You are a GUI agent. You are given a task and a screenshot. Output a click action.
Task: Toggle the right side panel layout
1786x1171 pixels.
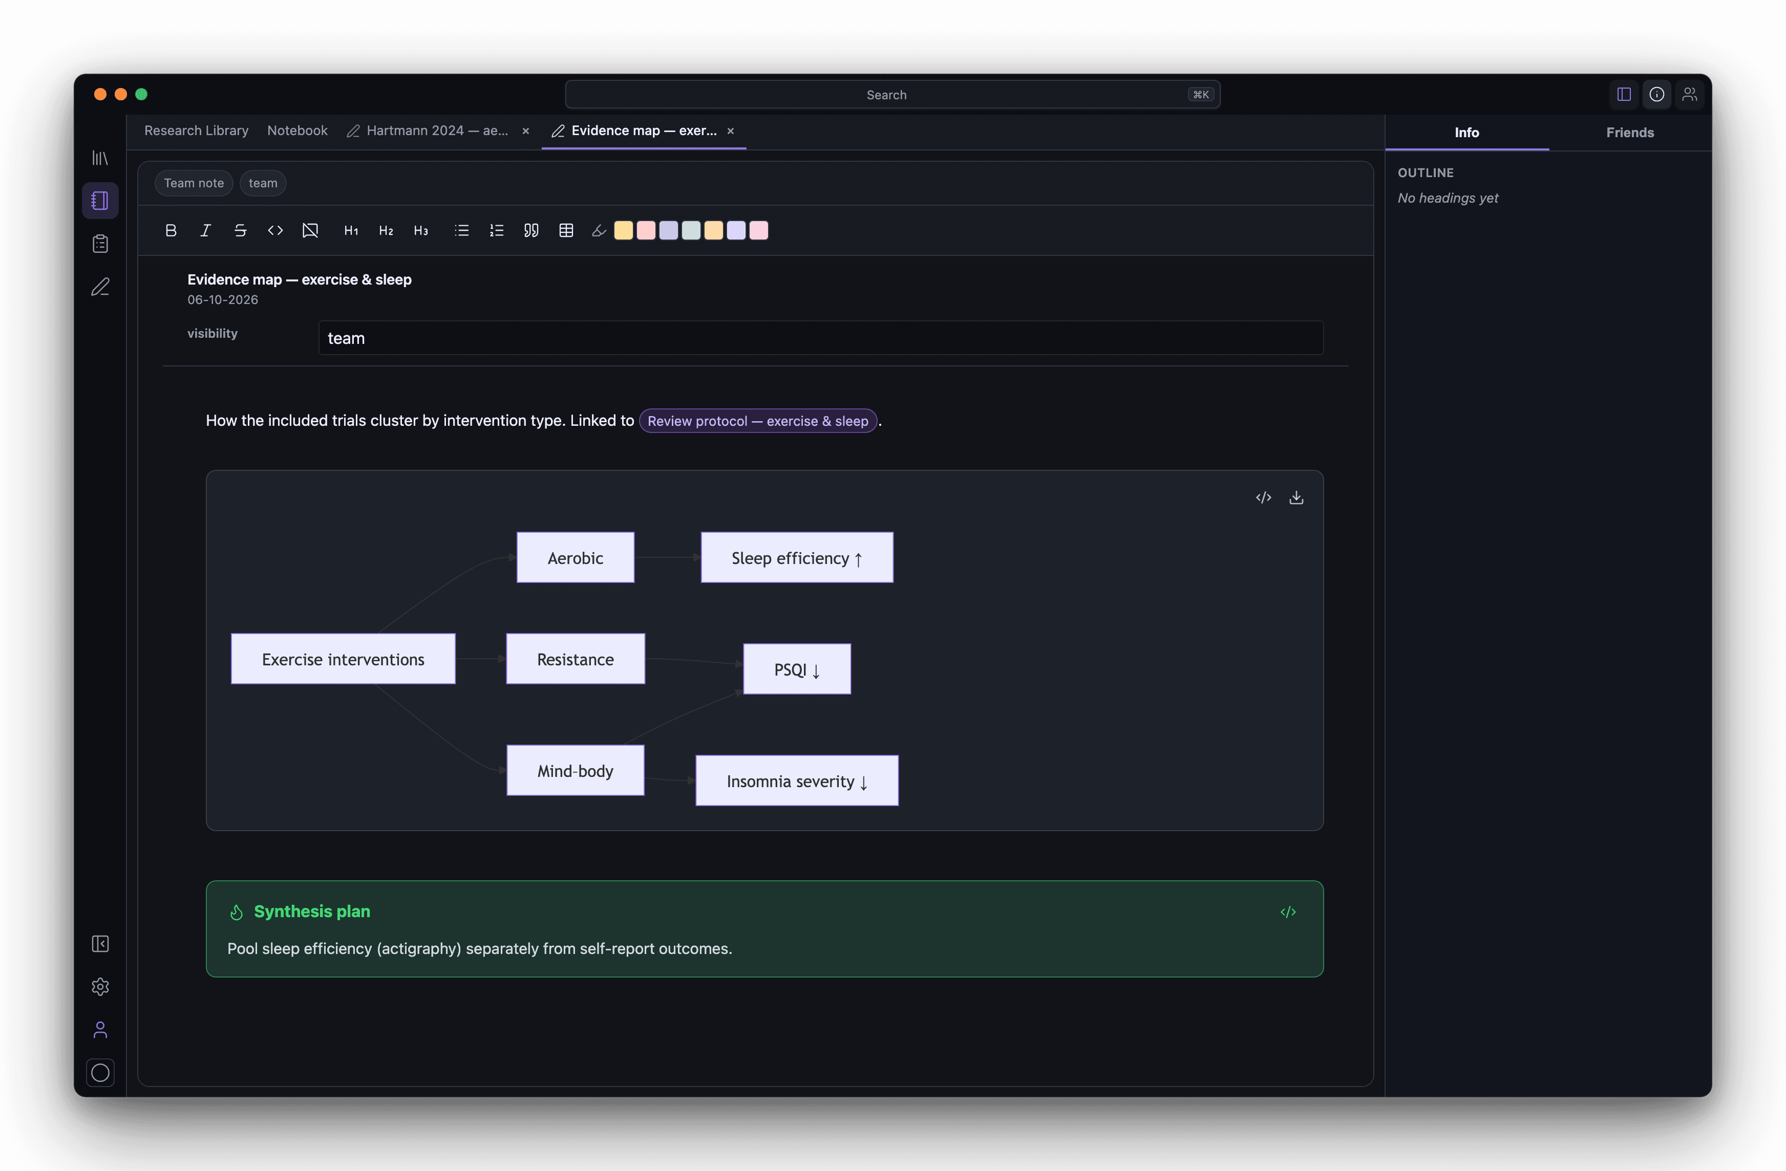click(x=1624, y=95)
